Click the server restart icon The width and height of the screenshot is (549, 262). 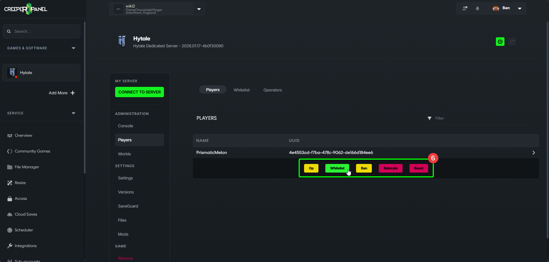512,42
